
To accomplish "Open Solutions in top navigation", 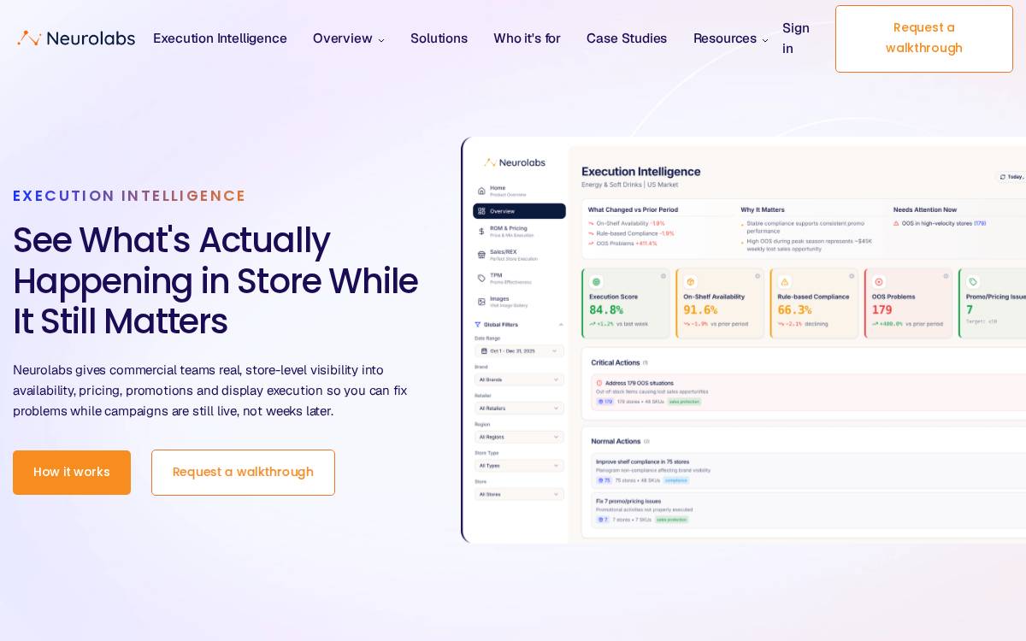I will click(439, 38).
